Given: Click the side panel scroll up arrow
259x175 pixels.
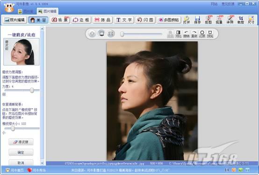Looking at the screenshot, I should click(x=42, y=28).
